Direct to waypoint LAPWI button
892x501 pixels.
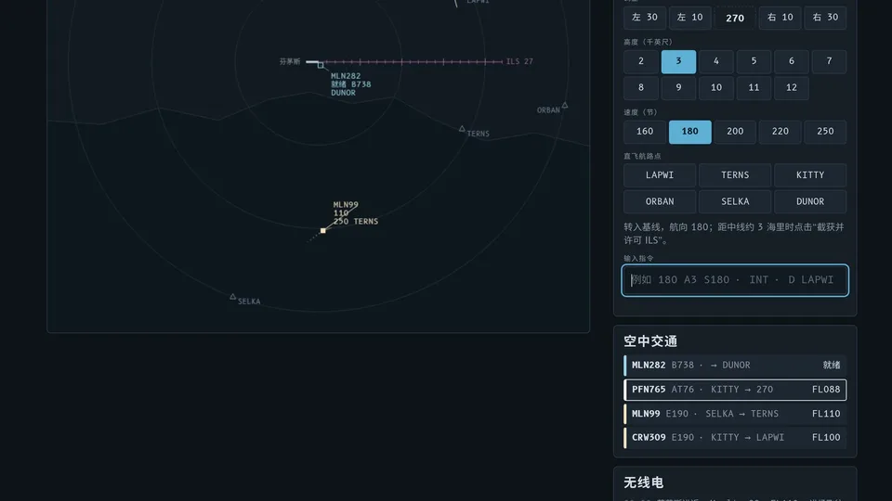pos(660,175)
